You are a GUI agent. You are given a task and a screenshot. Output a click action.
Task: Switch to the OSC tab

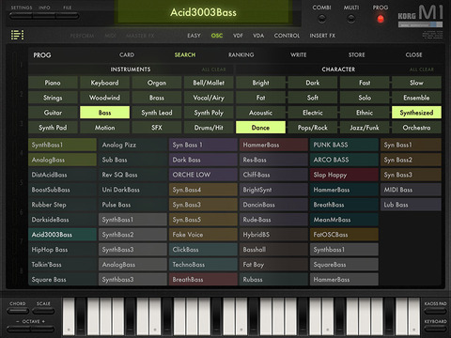[217, 36]
